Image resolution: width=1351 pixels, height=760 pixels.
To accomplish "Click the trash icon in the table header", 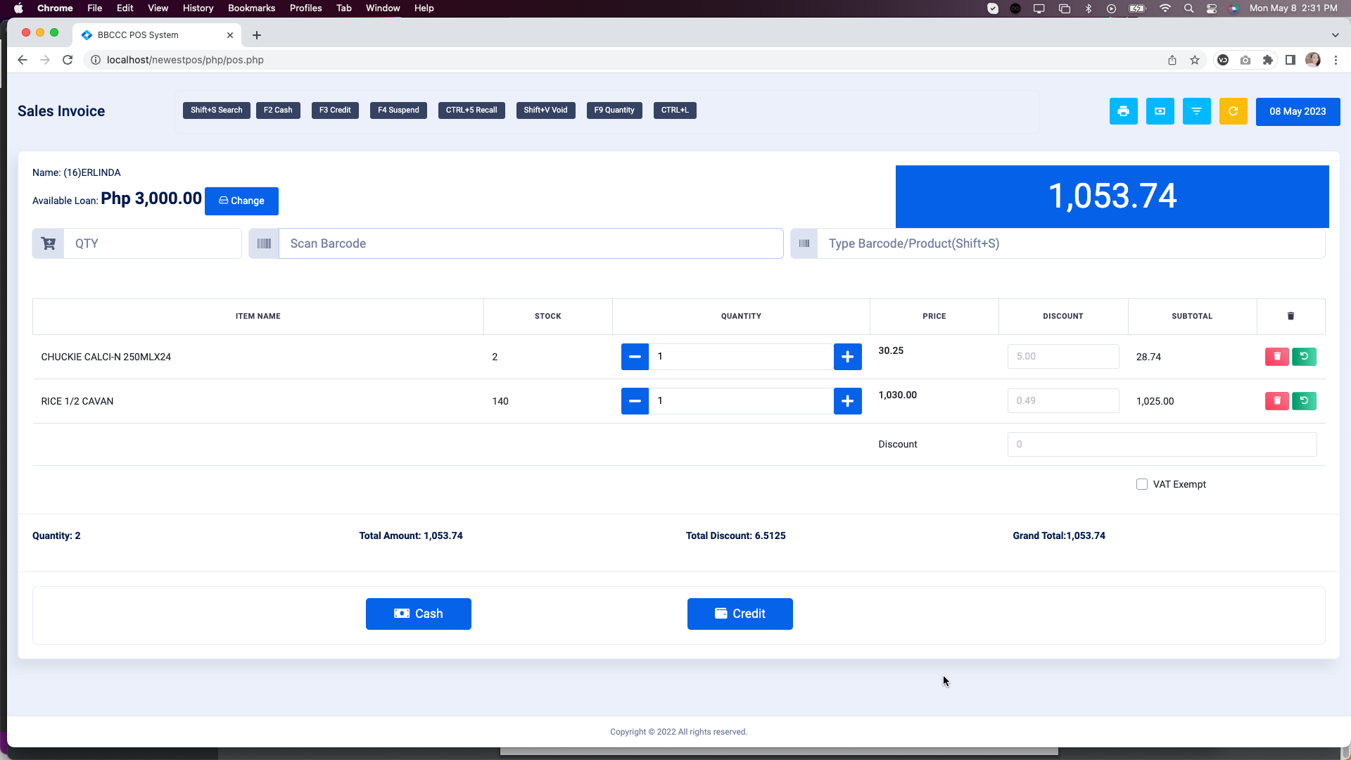I will click(x=1290, y=316).
